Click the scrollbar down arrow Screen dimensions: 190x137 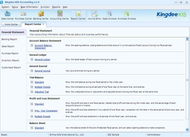(x=187, y=130)
